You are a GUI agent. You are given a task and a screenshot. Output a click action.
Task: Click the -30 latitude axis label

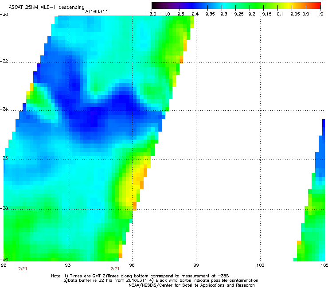(x=4, y=15)
